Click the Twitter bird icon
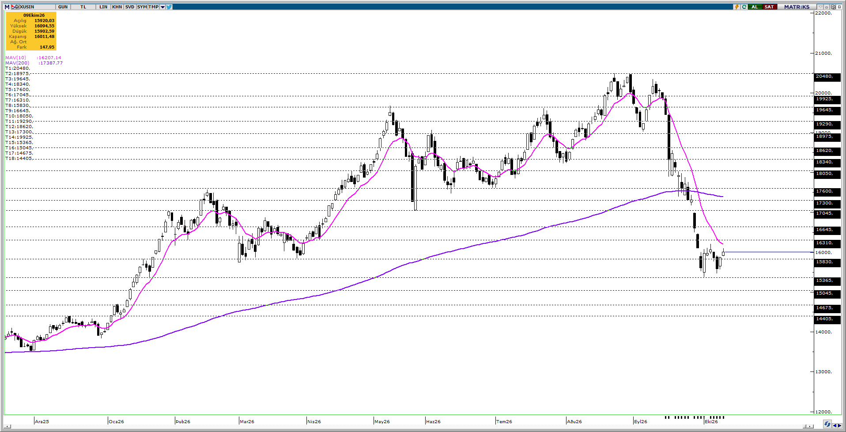 169,7
